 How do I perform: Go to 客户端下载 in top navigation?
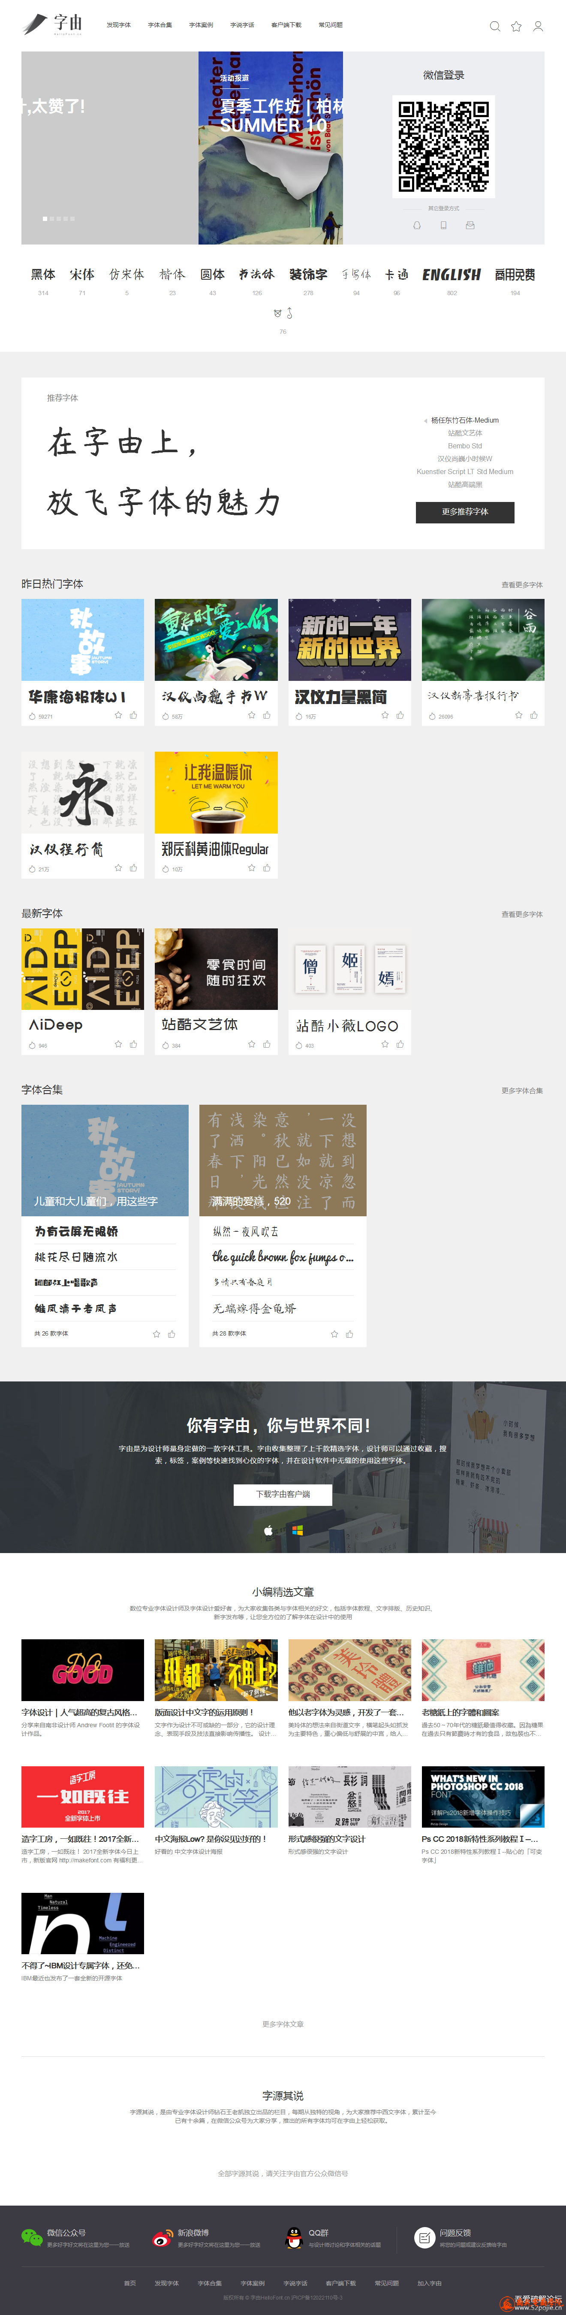(x=286, y=25)
